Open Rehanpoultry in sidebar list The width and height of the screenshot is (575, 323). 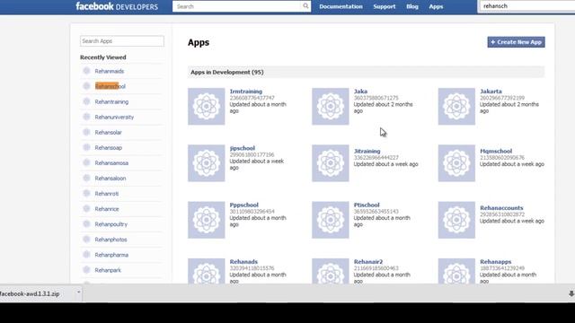[x=111, y=224]
